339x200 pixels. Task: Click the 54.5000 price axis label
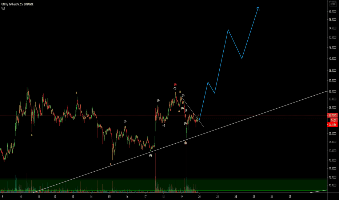[x=332, y=28]
